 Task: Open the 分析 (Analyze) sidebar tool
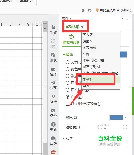point(53,43)
